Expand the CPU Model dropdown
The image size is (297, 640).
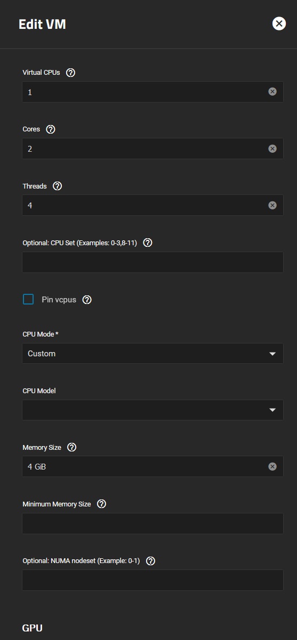[153, 410]
